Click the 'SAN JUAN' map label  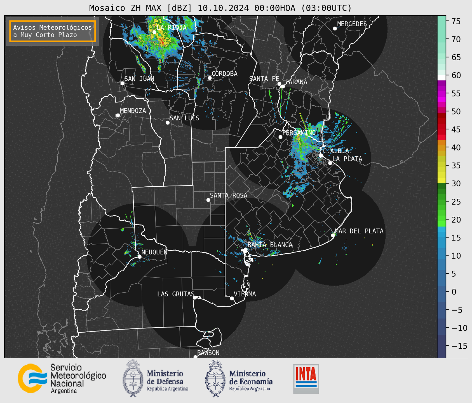tap(139, 79)
